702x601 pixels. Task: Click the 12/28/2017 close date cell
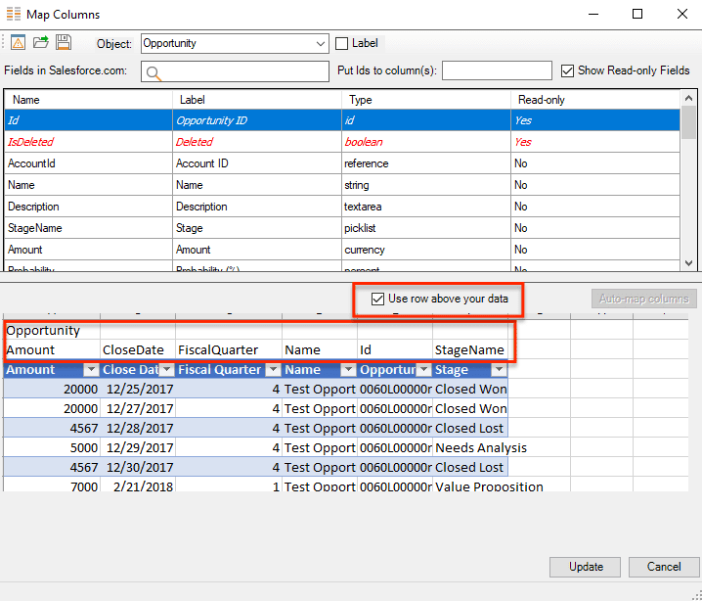point(138,428)
